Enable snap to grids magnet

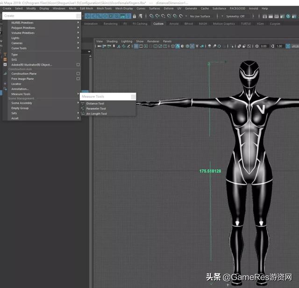coord(151,16)
